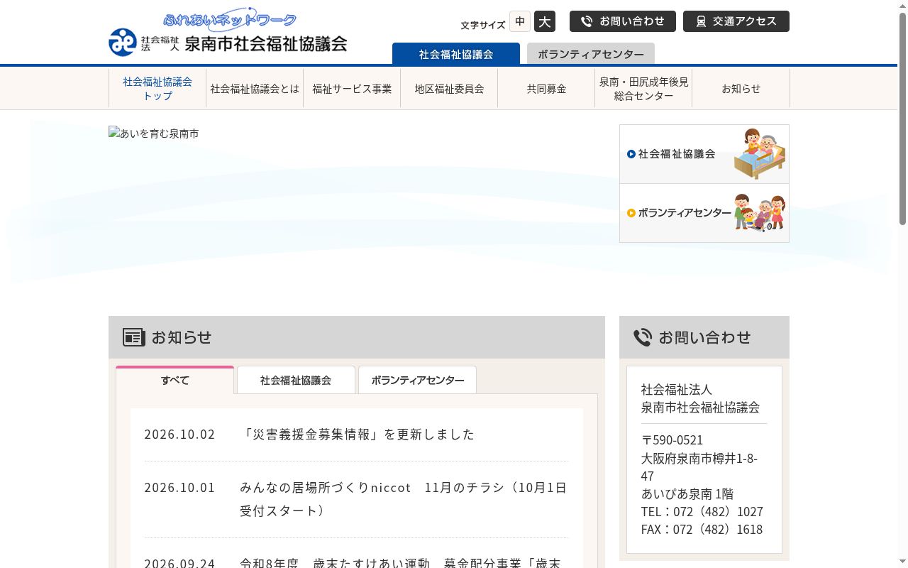This screenshot has height=568, width=908.
Task: Click the 2026.10.02 news date
Action: click(x=179, y=435)
